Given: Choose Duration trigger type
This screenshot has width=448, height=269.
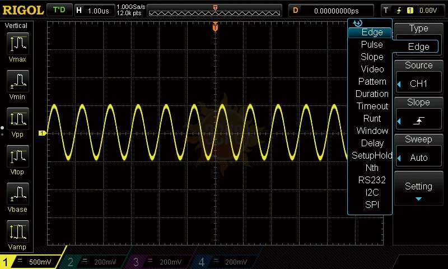Looking at the screenshot, I should tap(372, 94).
